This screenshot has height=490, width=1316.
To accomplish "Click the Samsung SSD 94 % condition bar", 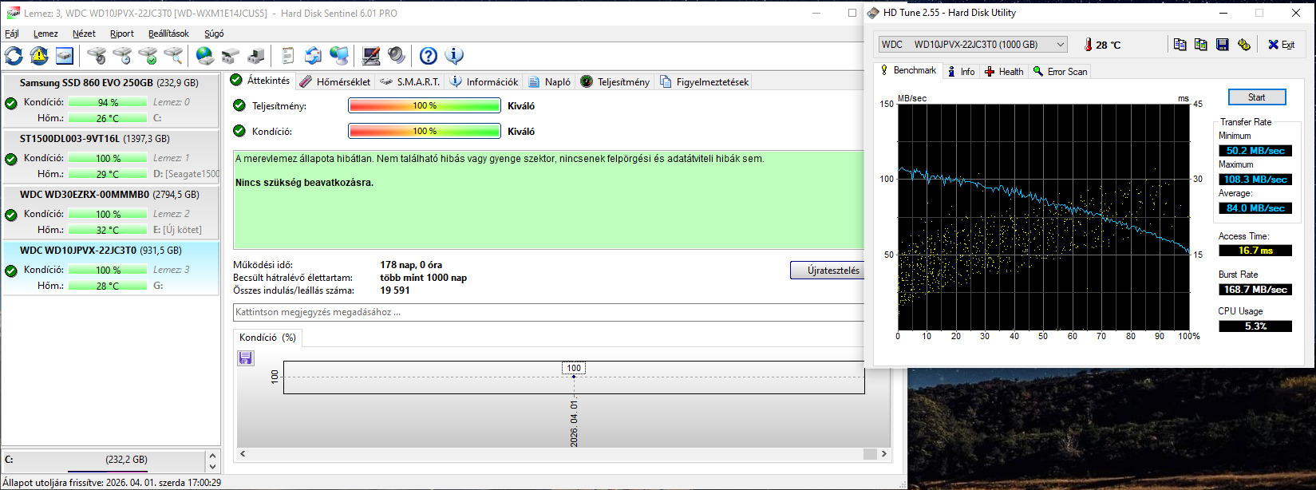I will (x=108, y=102).
